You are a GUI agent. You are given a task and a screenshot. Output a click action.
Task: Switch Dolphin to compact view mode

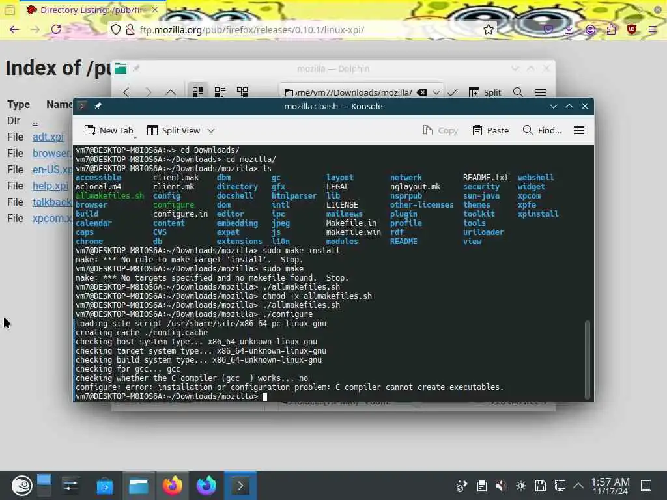coord(220,92)
